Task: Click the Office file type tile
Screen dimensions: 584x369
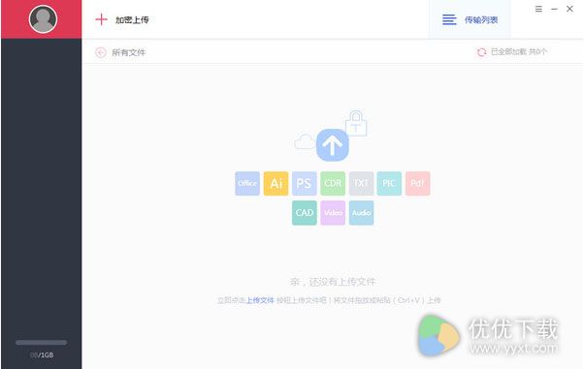Action: [x=247, y=183]
